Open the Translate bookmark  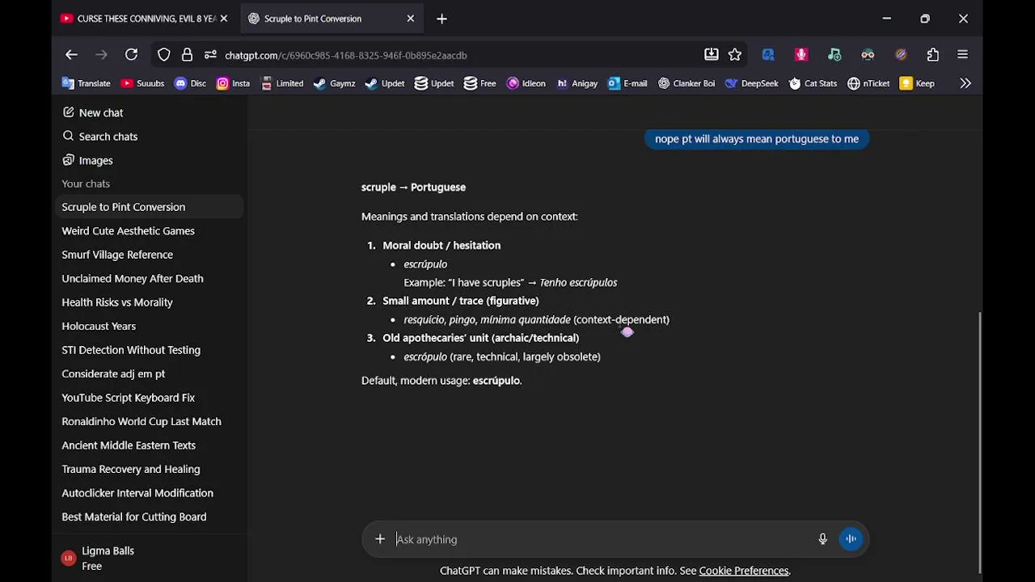point(86,83)
